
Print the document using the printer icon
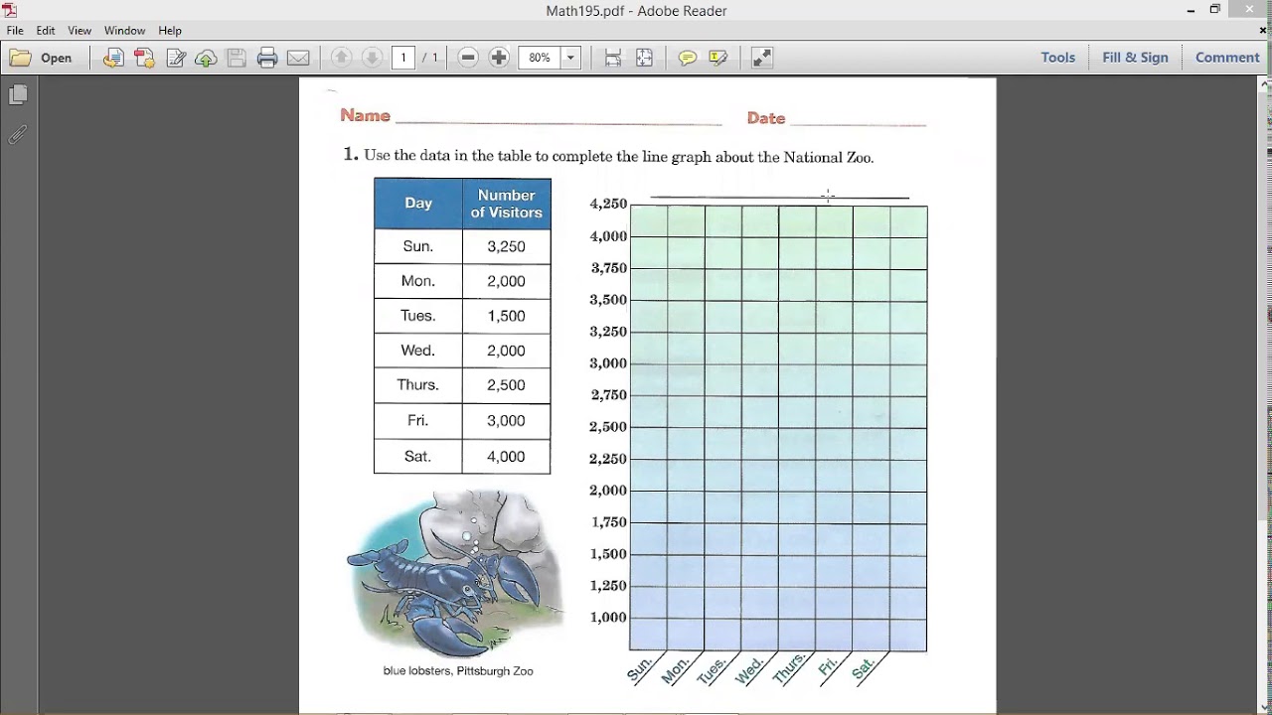[x=267, y=58]
